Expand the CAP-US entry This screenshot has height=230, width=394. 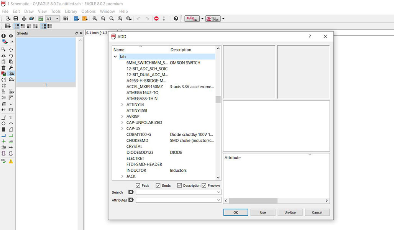(122, 128)
